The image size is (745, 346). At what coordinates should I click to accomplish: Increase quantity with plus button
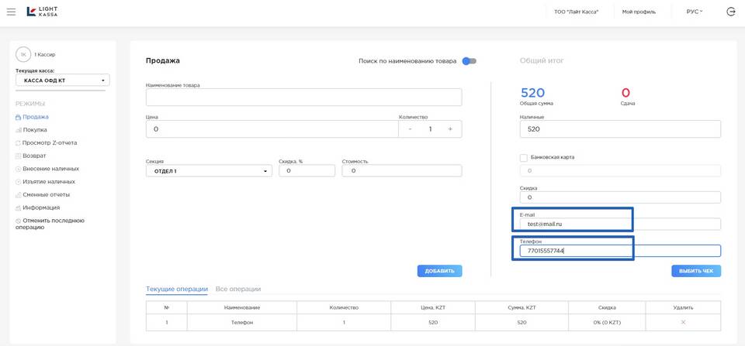450,128
